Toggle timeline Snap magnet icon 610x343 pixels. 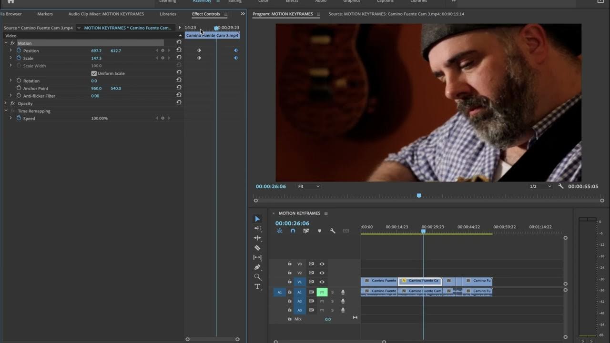tap(293, 231)
